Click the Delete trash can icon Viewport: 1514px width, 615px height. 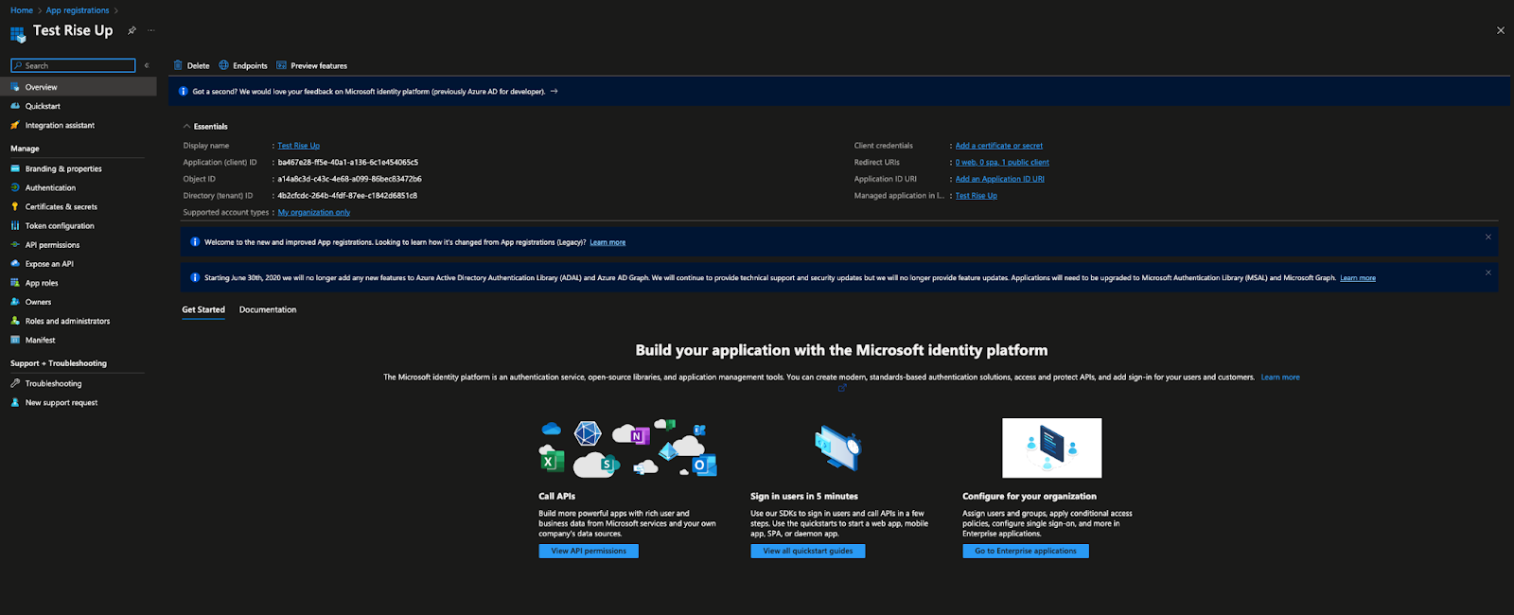pos(178,65)
